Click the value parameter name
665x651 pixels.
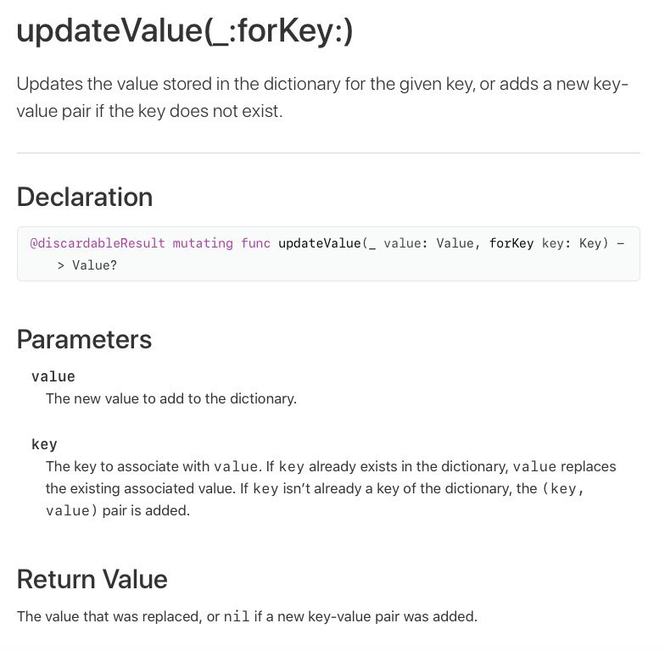[x=53, y=376]
